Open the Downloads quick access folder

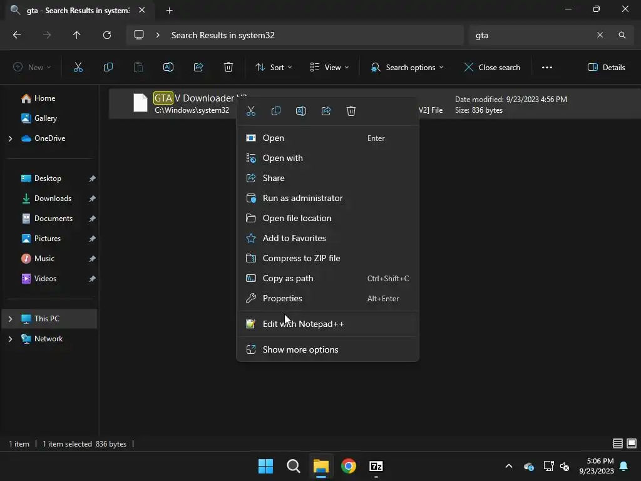click(49, 199)
